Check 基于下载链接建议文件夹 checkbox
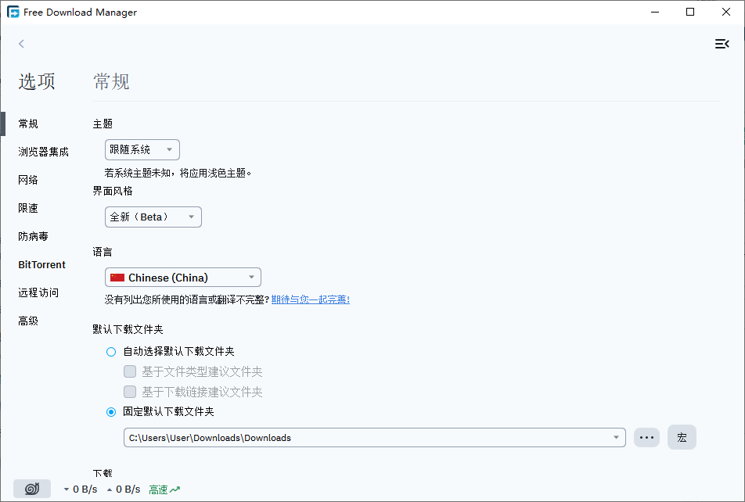 130,392
